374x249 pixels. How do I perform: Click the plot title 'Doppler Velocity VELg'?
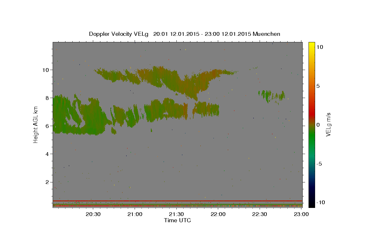[119, 34]
